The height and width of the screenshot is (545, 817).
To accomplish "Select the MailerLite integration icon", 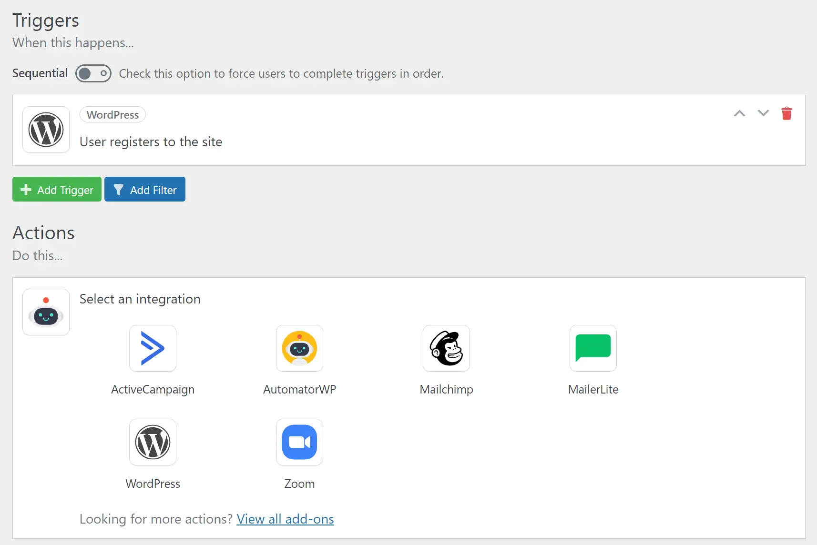I will (x=593, y=348).
